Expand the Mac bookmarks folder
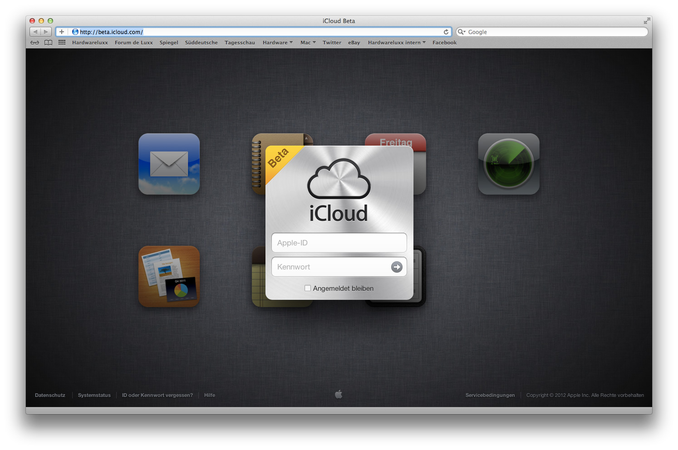 tap(308, 43)
